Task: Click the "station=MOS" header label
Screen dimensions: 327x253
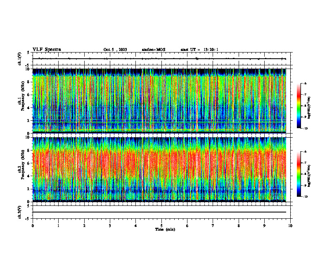Action: click(154, 50)
